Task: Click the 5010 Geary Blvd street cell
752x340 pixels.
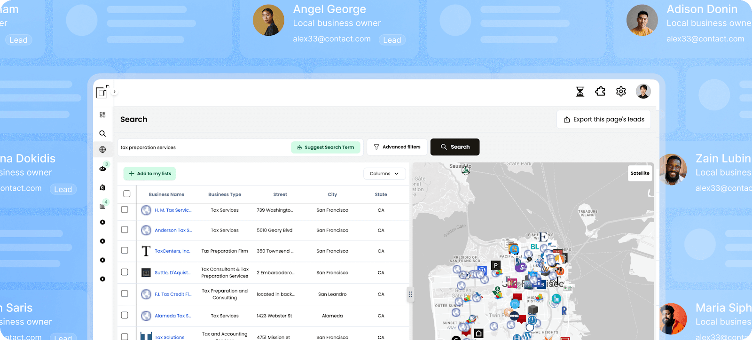Action: [274, 231]
